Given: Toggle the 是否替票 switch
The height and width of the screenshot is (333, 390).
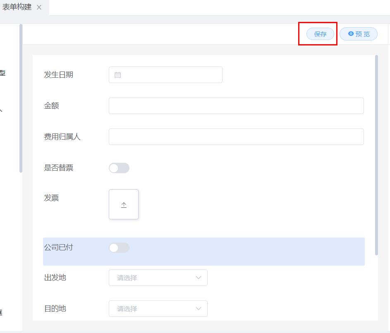Looking at the screenshot, I should coord(119,168).
